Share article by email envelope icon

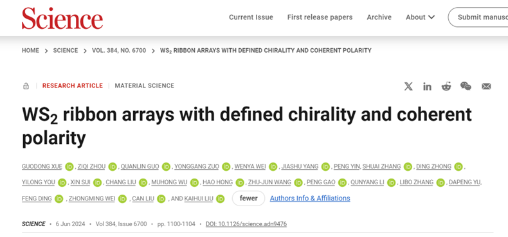point(486,86)
